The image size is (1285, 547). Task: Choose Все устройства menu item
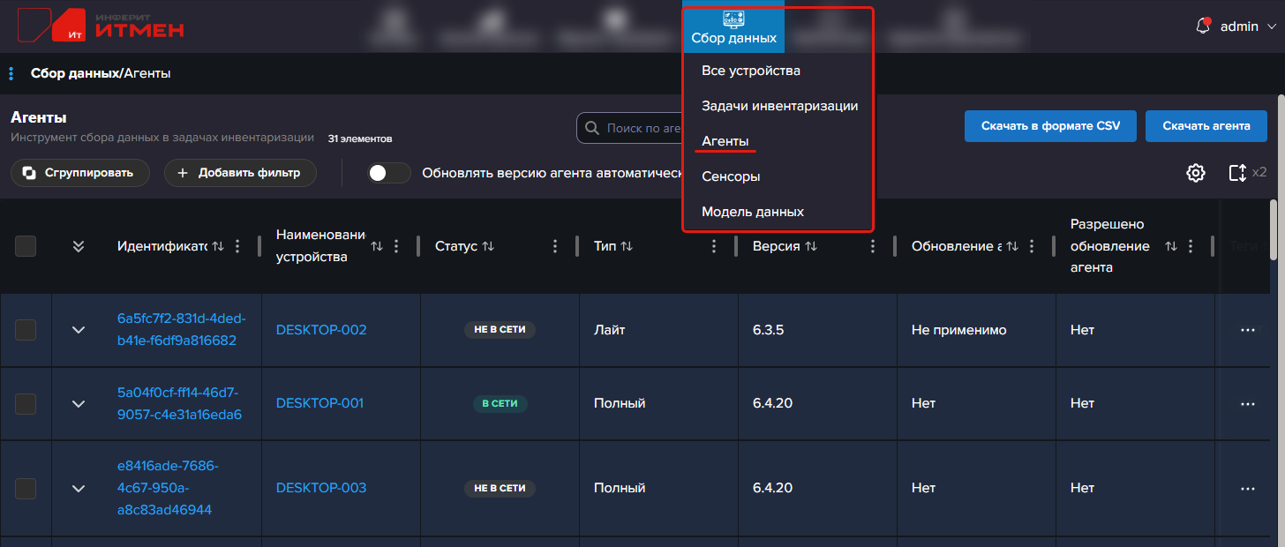[750, 71]
